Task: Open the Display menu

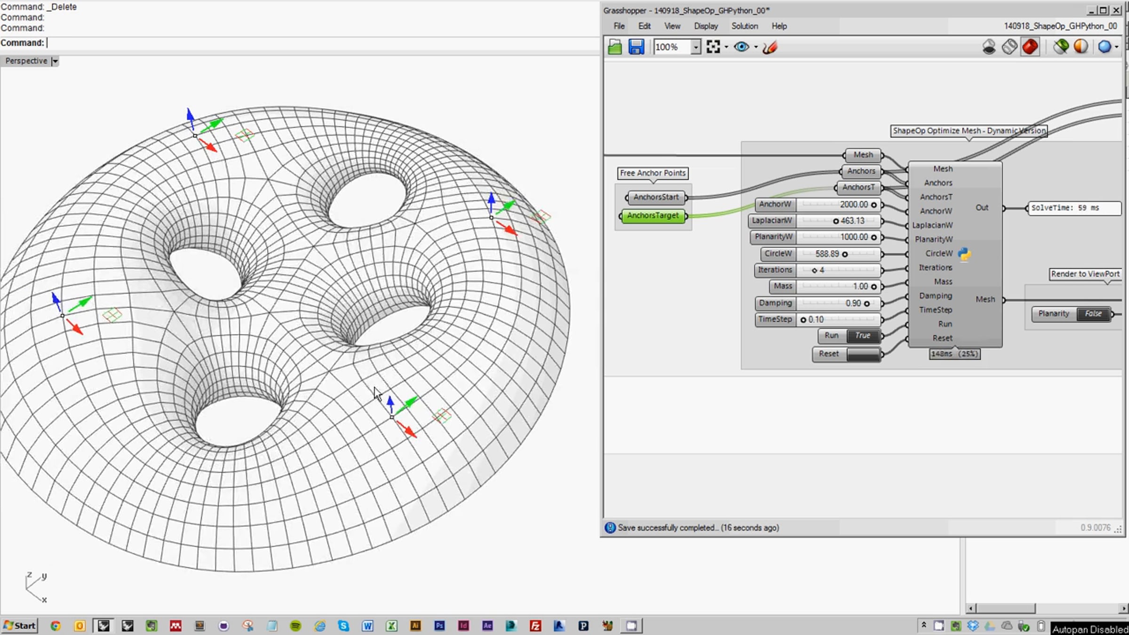Action: pos(706,26)
